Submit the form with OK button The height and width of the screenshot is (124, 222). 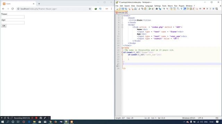click(x=4, y=26)
